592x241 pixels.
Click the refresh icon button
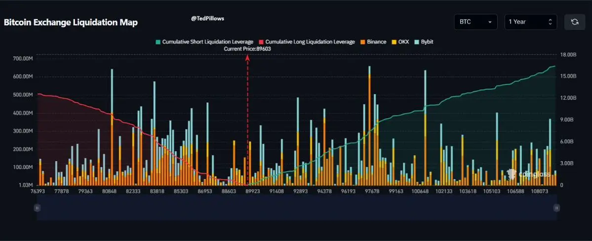pos(575,22)
